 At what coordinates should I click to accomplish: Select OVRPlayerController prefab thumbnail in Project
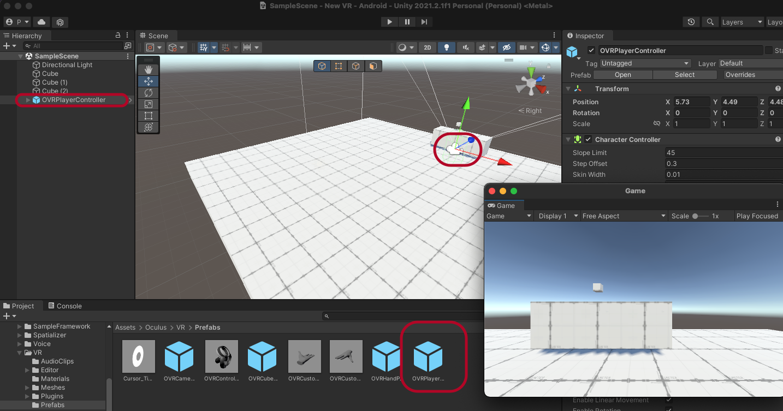click(x=429, y=356)
